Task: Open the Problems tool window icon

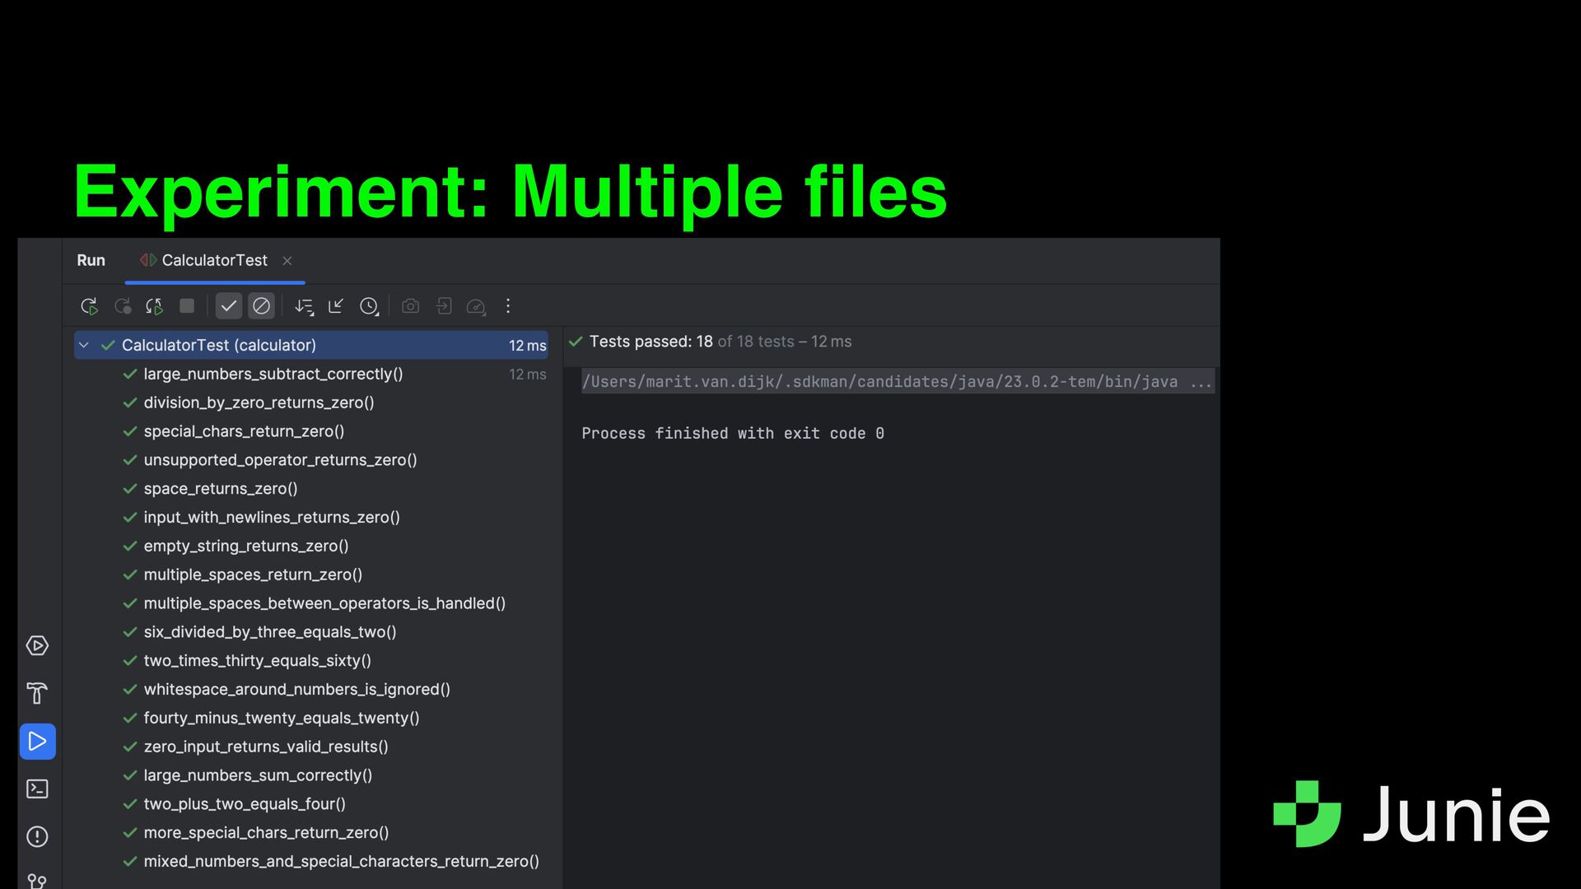Action: 37,836
